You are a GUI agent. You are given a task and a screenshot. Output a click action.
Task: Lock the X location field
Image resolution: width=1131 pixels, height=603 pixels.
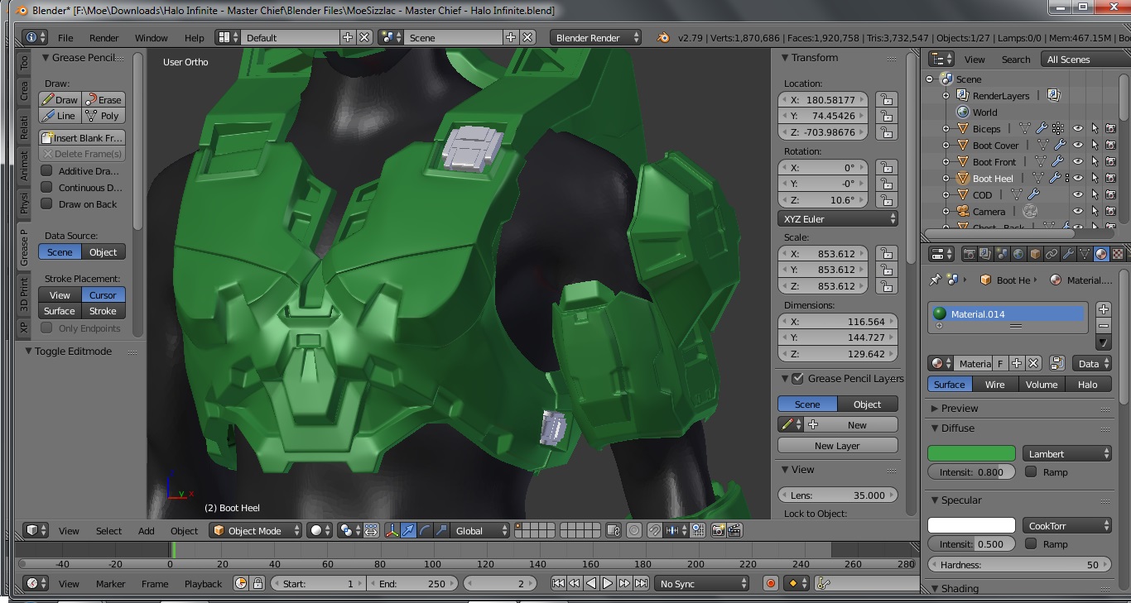(x=886, y=99)
